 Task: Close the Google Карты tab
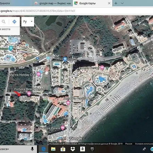(109, 3)
